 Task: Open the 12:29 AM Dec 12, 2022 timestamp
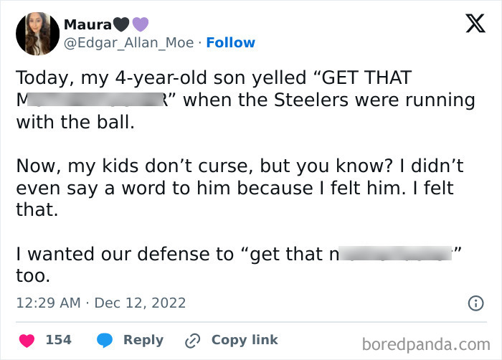point(100,303)
